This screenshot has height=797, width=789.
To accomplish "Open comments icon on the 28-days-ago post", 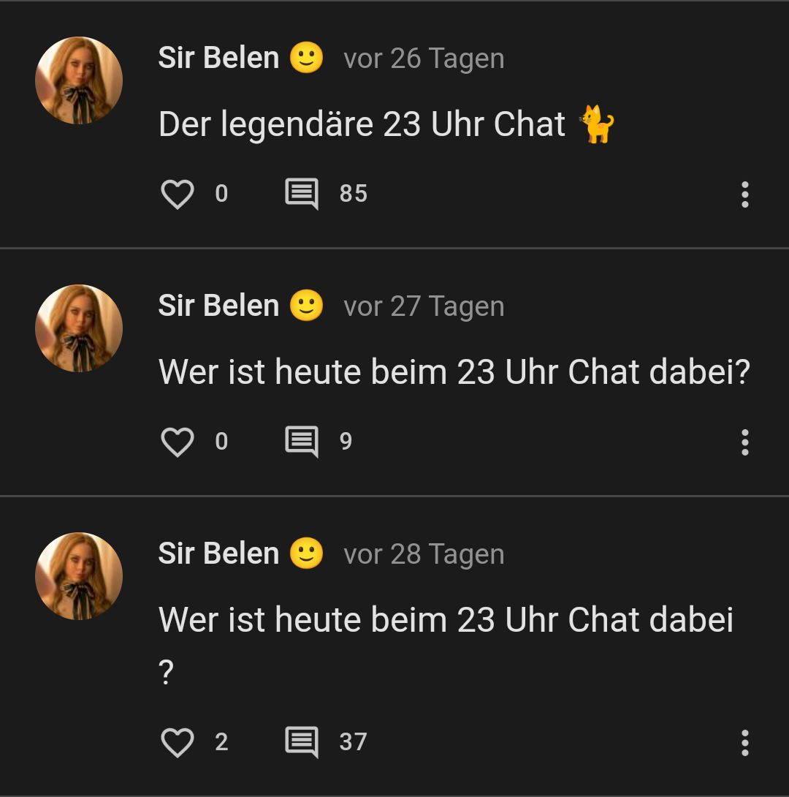I will click(301, 743).
